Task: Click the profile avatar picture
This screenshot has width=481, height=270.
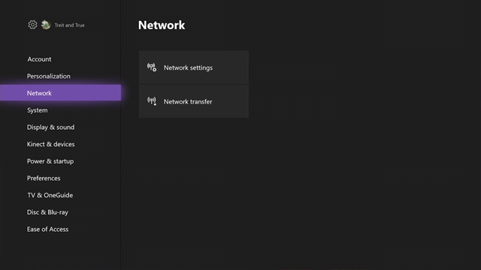Action: [x=46, y=25]
